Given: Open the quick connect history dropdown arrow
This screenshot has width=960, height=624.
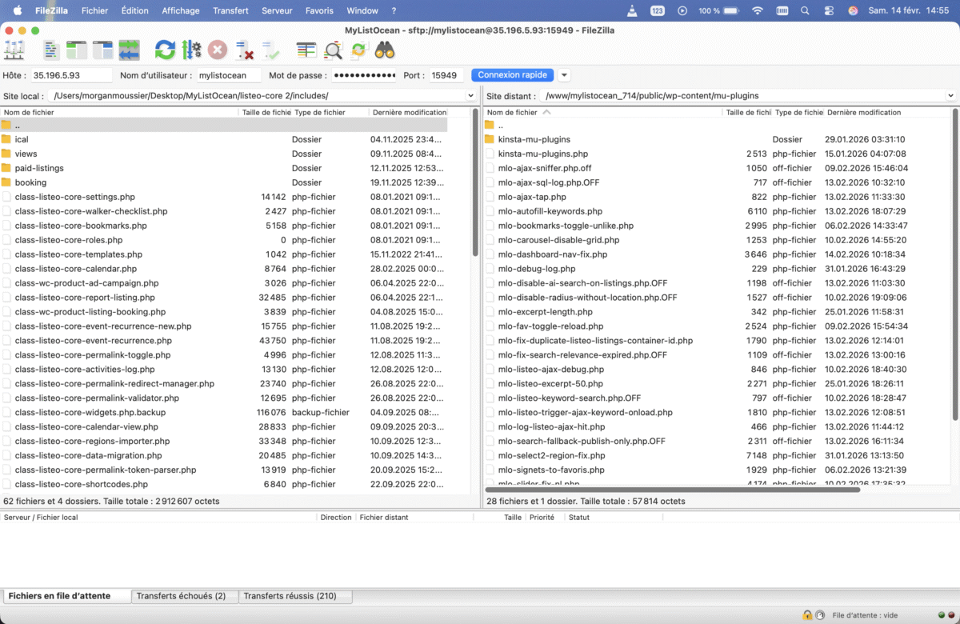Looking at the screenshot, I should 564,75.
